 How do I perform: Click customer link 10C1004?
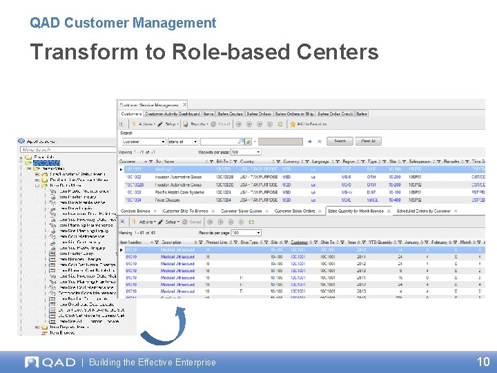coord(133,200)
